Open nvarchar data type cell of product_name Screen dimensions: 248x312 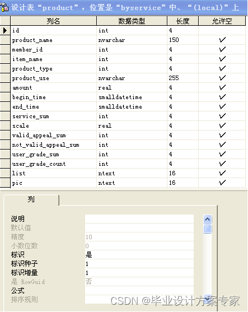point(132,40)
